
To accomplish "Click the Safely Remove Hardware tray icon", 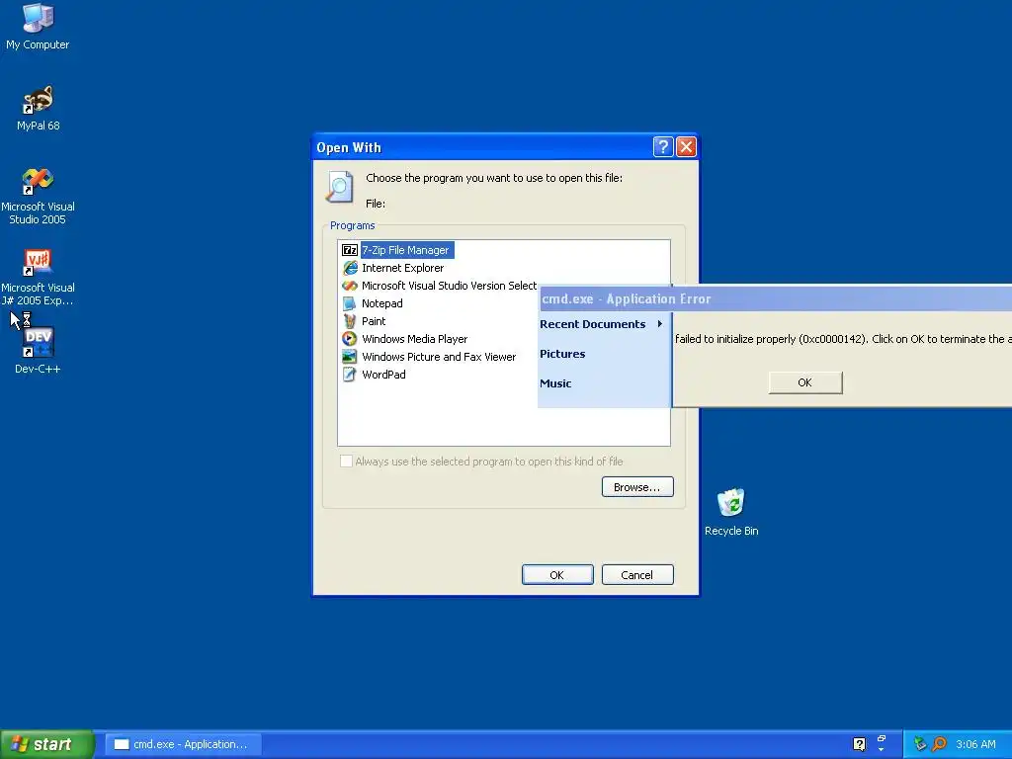I will pyautogui.click(x=920, y=744).
